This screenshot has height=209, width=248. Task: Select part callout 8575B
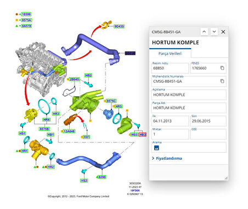point(44,129)
